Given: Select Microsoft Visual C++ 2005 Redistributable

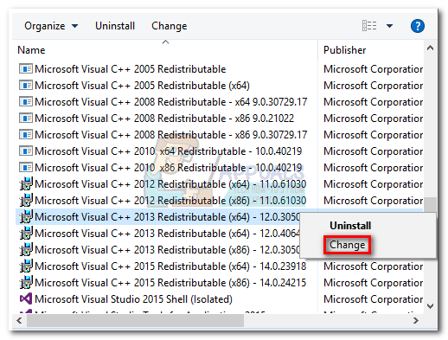Looking at the screenshot, I should tap(131, 69).
